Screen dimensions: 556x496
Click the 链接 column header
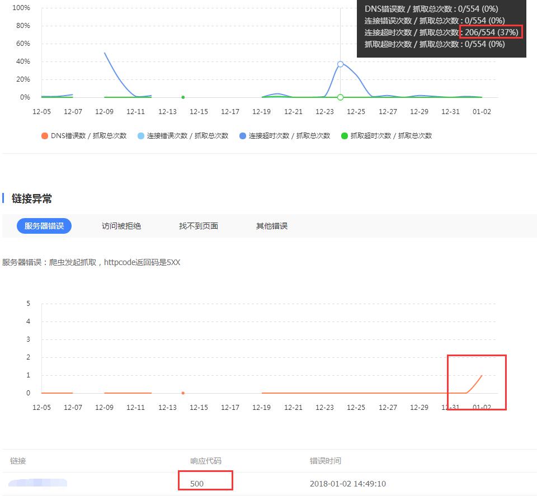(18, 461)
